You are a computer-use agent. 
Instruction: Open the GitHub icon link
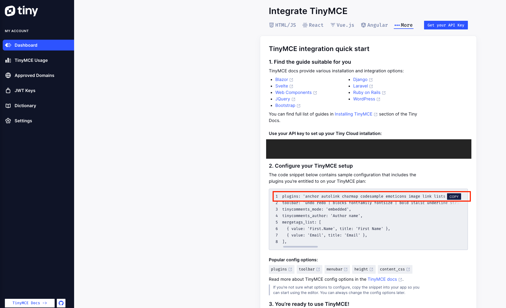(61, 303)
